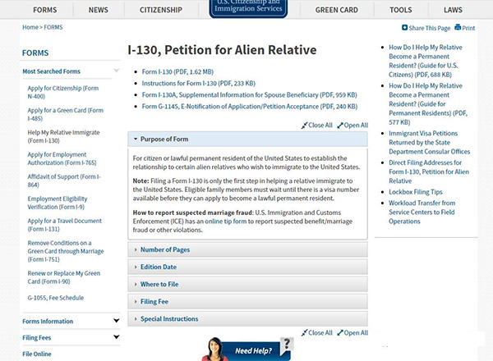Image resolution: width=493 pixels, height=361 pixels.
Task: Click the Share This Page icon
Action: tap(404, 28)
